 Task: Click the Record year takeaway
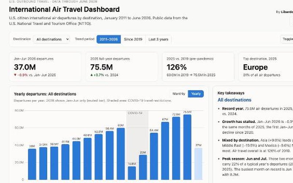tap(257, 111)
